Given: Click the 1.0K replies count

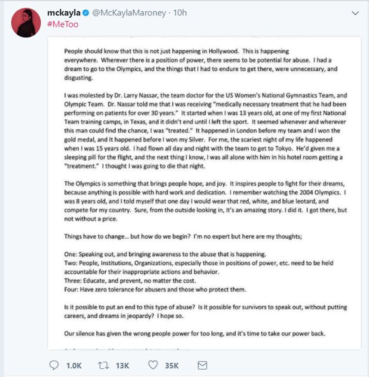Looking at the screenshot, I should pyautogui.click(x=73, y=365).
